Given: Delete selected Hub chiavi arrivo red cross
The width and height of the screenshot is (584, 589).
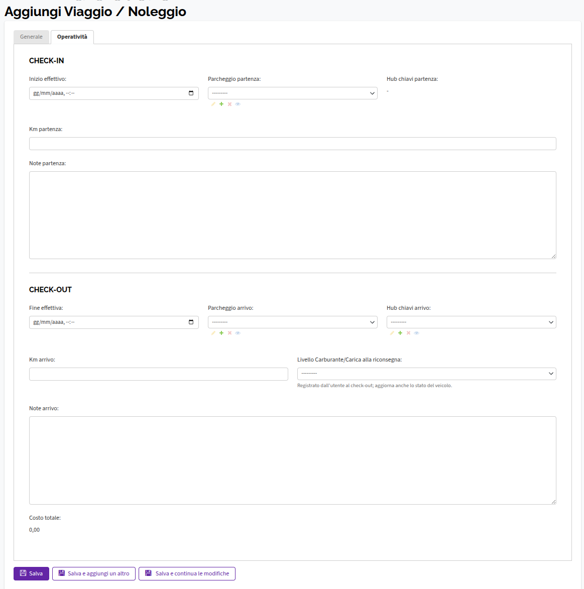Looking at the screenshot, I should coord(408,333).
